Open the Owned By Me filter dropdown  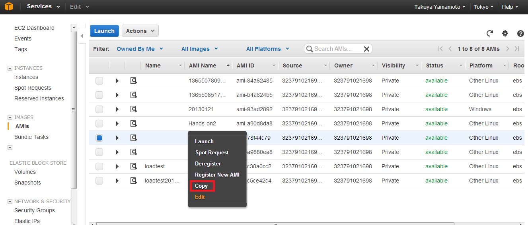[x=140, y=49]
